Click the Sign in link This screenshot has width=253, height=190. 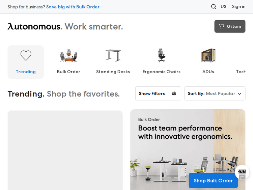pos(238,7)
